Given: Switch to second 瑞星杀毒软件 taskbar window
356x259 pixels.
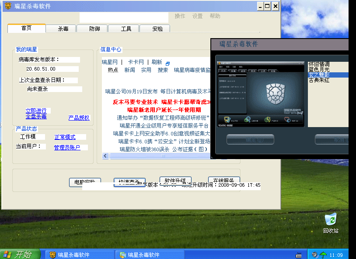Looking at the screenshot, I should (x=150, y=255).
